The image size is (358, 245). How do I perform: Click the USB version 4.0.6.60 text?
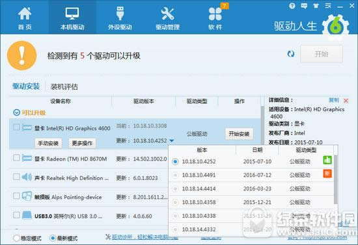click(143, 216)
